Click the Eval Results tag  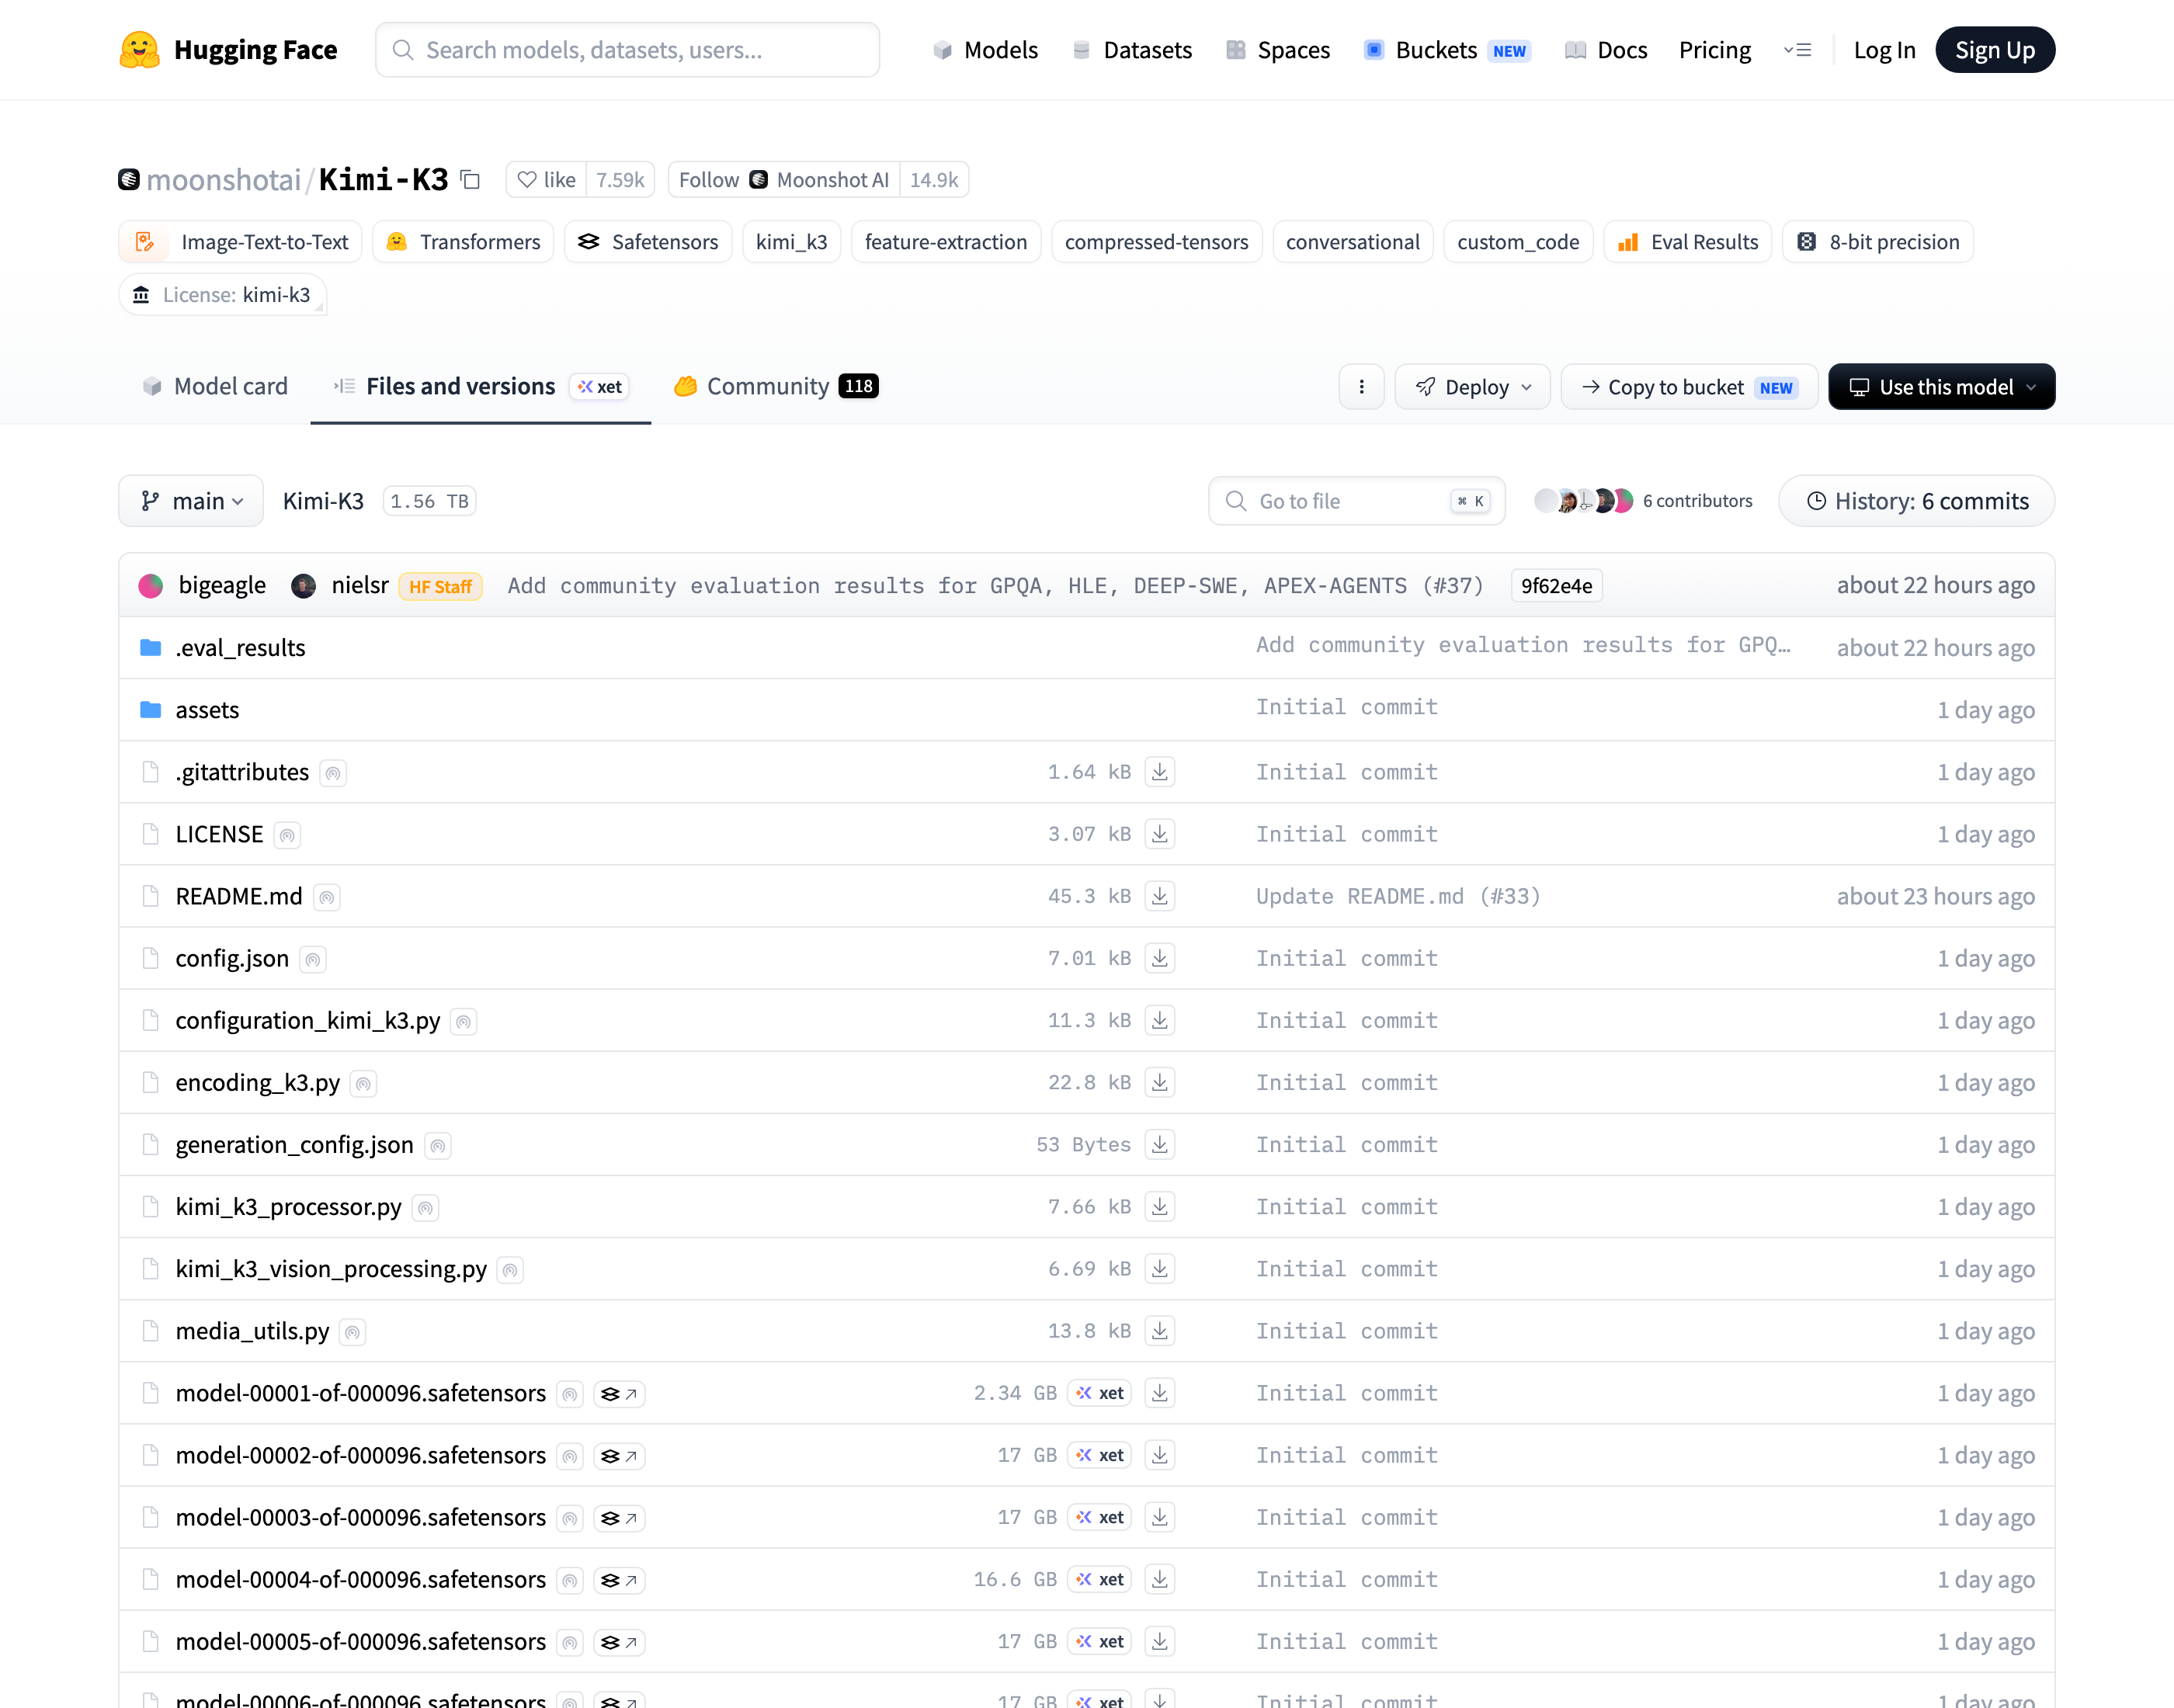point(1687,242)
